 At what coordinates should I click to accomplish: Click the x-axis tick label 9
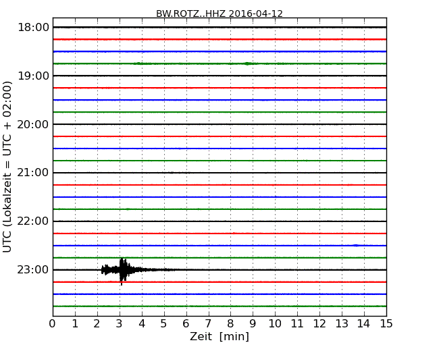[x=253, y=324]
